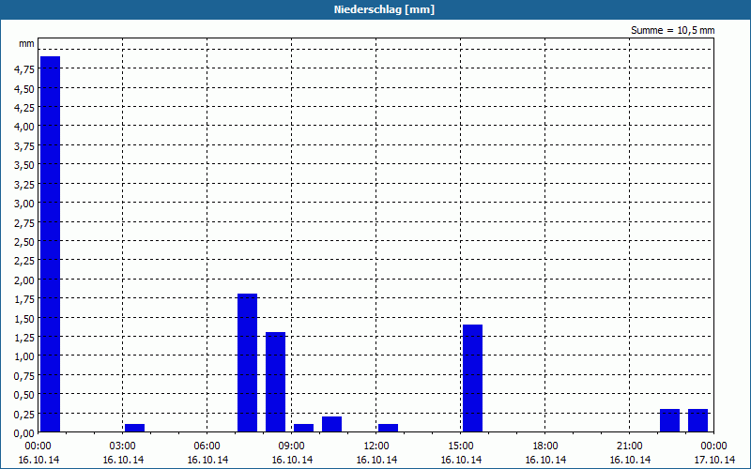Click the "2,00" y-axis value
Image resolution: width=751 pixels, height=469 pixels.
[x=24, y=280]
